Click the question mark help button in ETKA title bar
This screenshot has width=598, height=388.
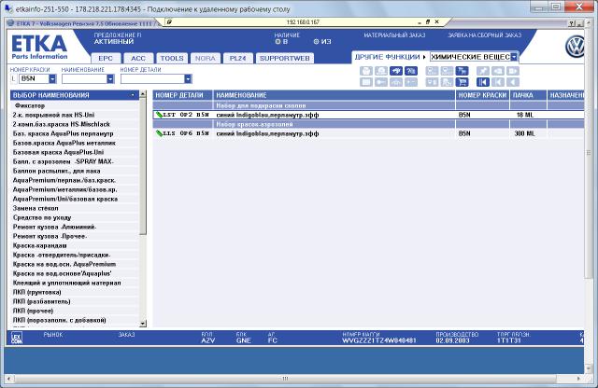[571, 23]
